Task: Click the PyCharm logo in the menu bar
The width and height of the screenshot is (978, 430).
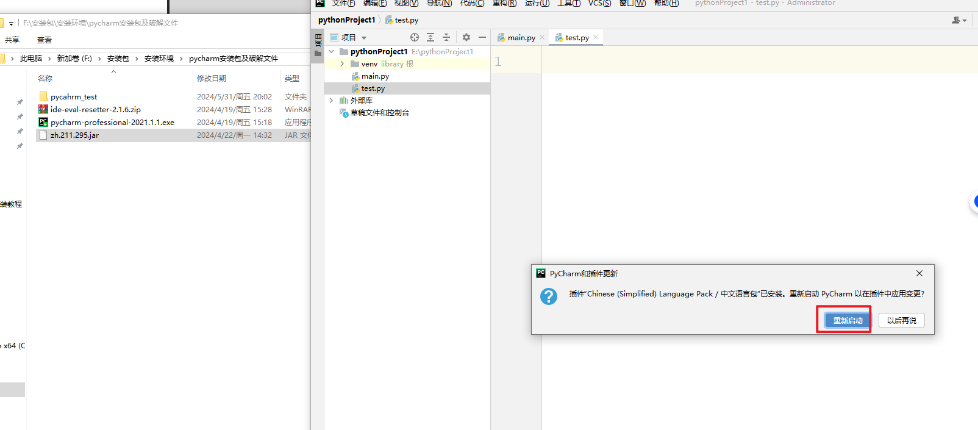Action: point(320,3)
